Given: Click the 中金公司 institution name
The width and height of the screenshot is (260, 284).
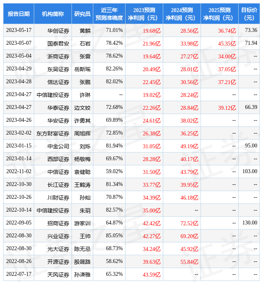Looking at the screenshot, I should [58, 146].
